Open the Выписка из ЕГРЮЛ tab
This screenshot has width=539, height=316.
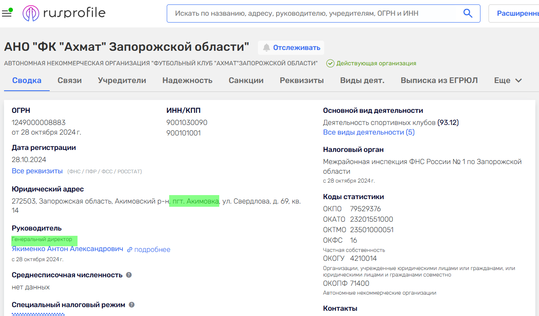439,80
